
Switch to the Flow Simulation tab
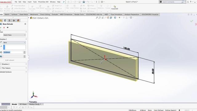tap(116, 14)
